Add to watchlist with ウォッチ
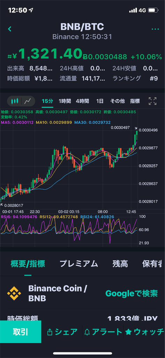The image size is (165, 358). [x=144, y=332]
